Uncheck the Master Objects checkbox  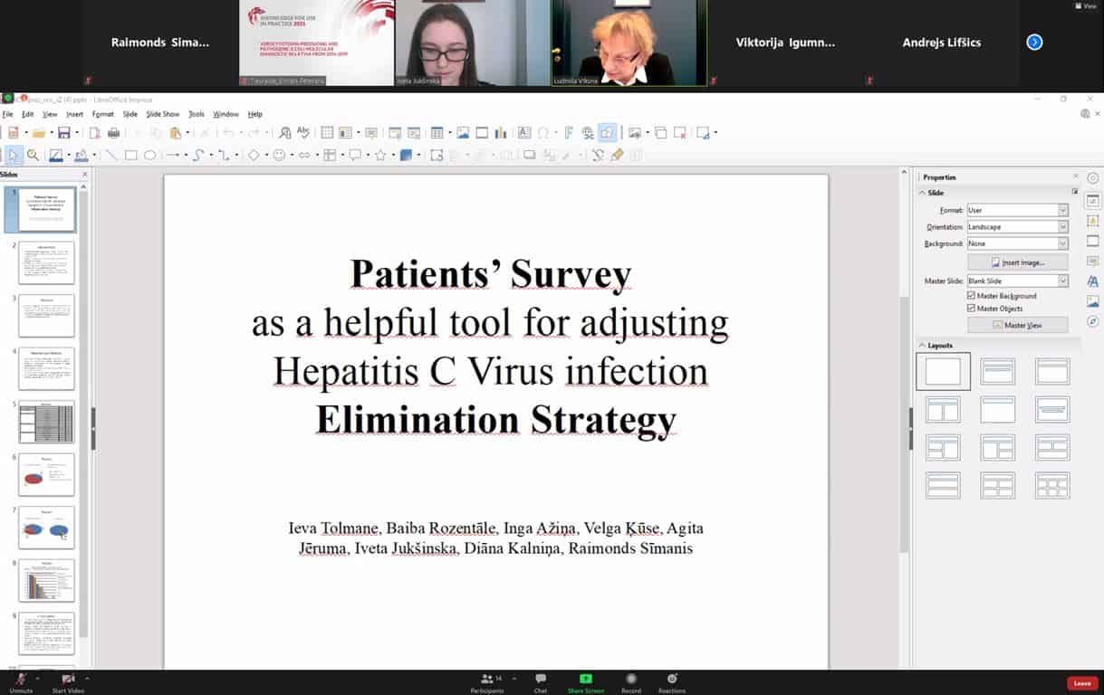(x=972, y=309)
